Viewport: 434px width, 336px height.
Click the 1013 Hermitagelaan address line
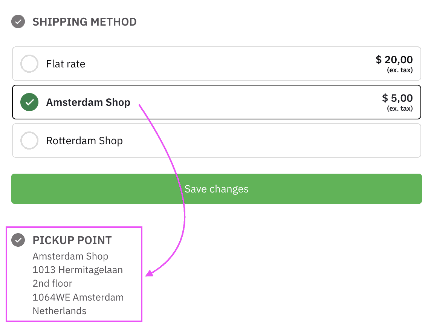pos(78,270)
